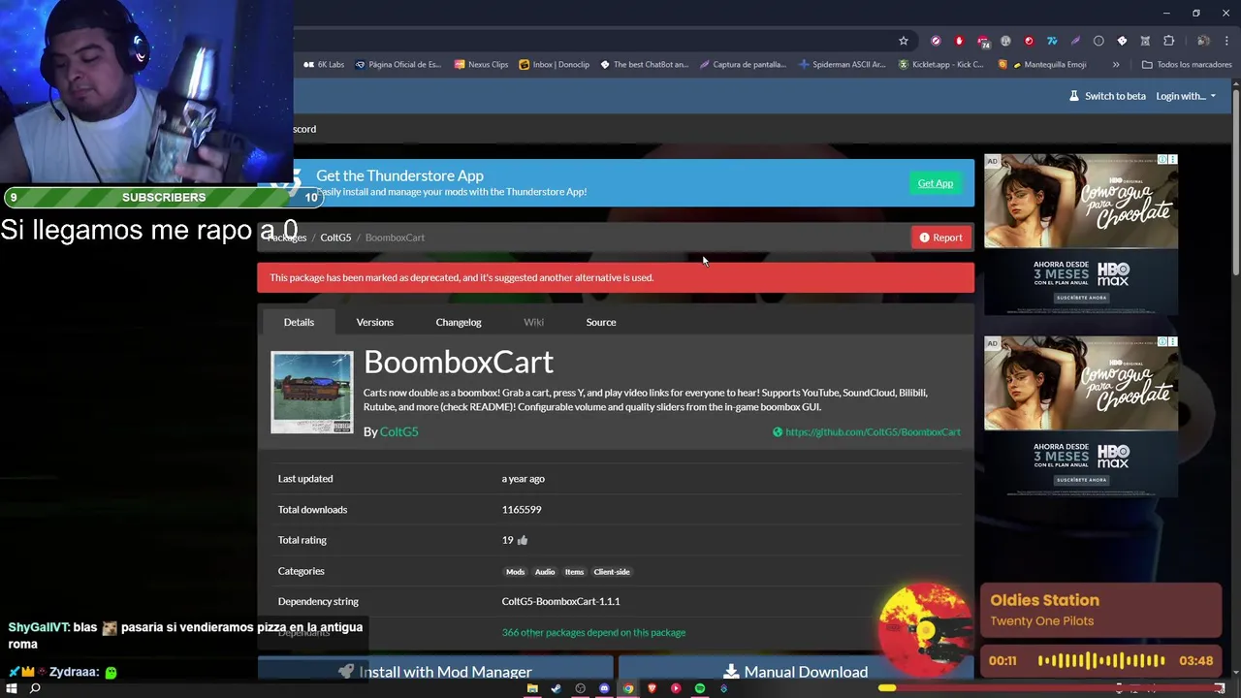Open the Todos los marcadores folder

[x=1187, y=65]
